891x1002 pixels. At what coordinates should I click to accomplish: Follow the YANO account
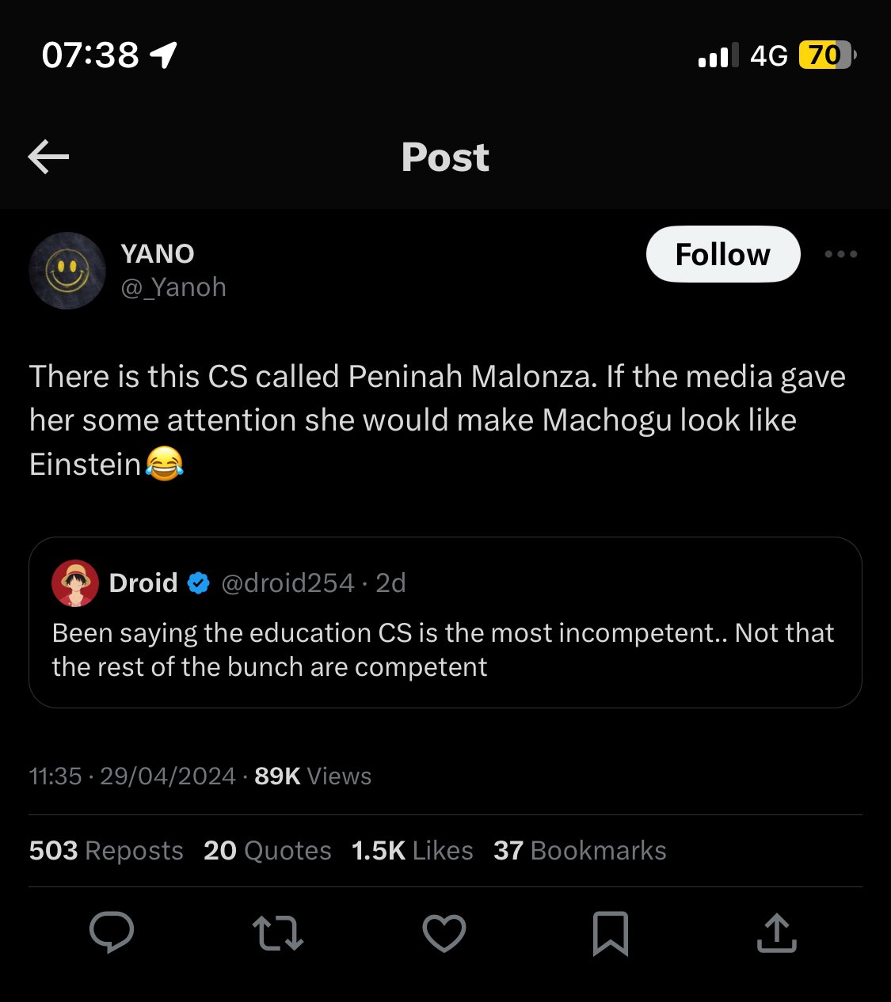tap(723, 254)
